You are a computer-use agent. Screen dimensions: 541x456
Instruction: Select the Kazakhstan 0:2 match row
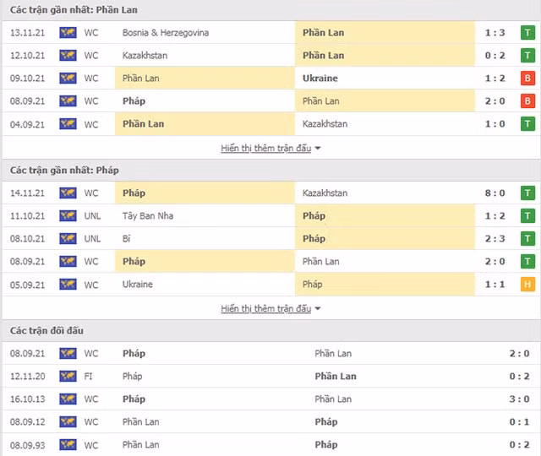pyautogui.click(x=270, y=56)
